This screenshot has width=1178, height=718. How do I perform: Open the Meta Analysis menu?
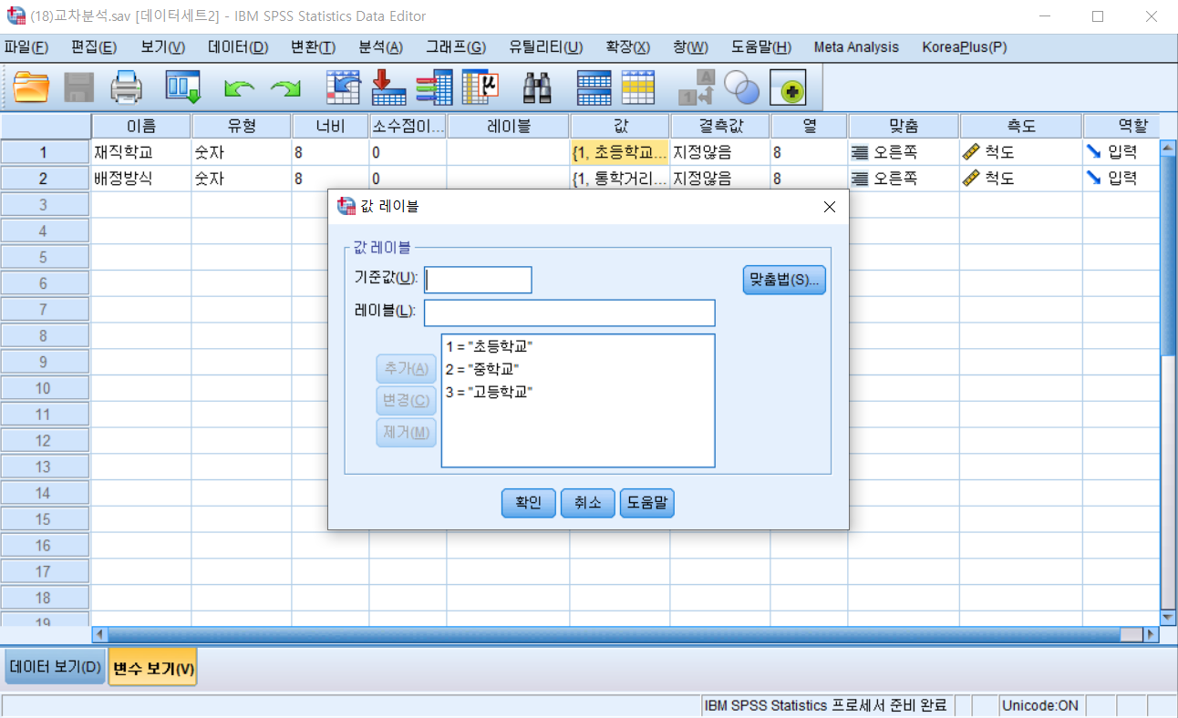coord(856,47)
